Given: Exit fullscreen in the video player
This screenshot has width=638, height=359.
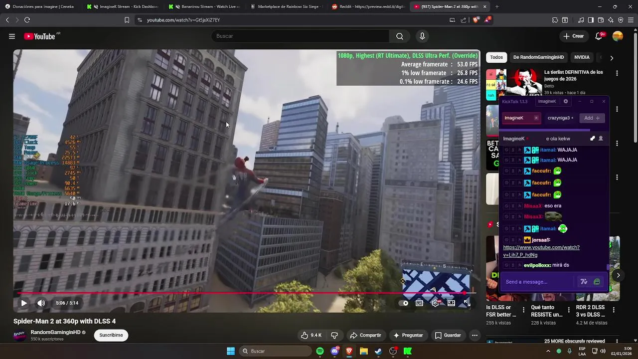Looking at the screenshot, I should pyautogui.click(x=467, y=303).
